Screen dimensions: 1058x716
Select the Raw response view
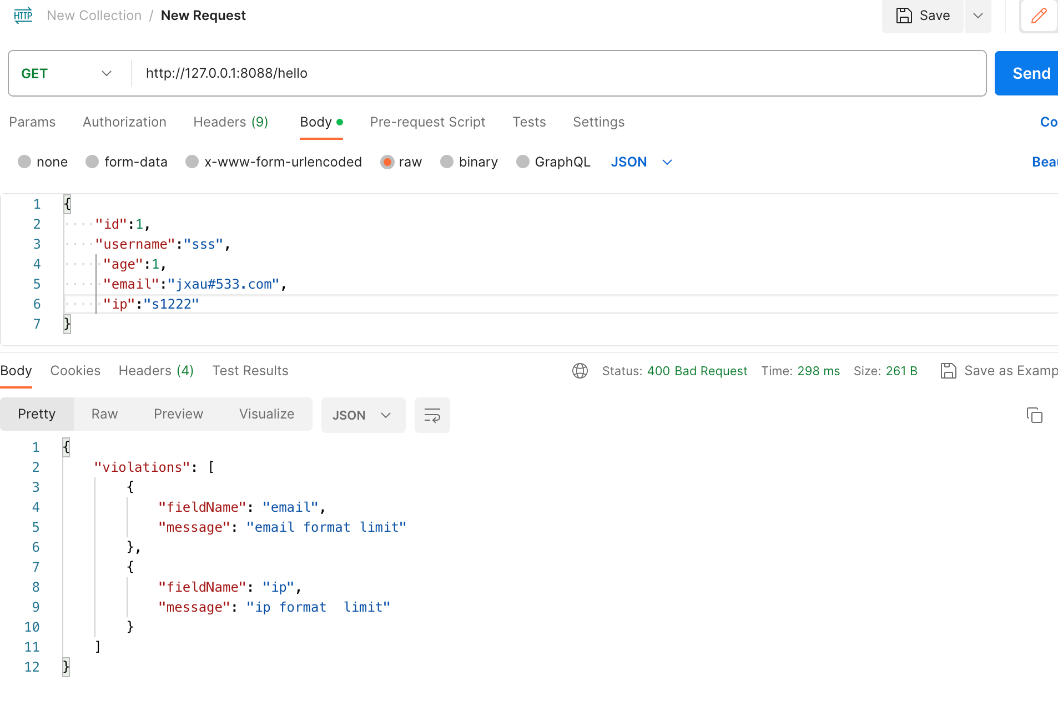[104, 414]
